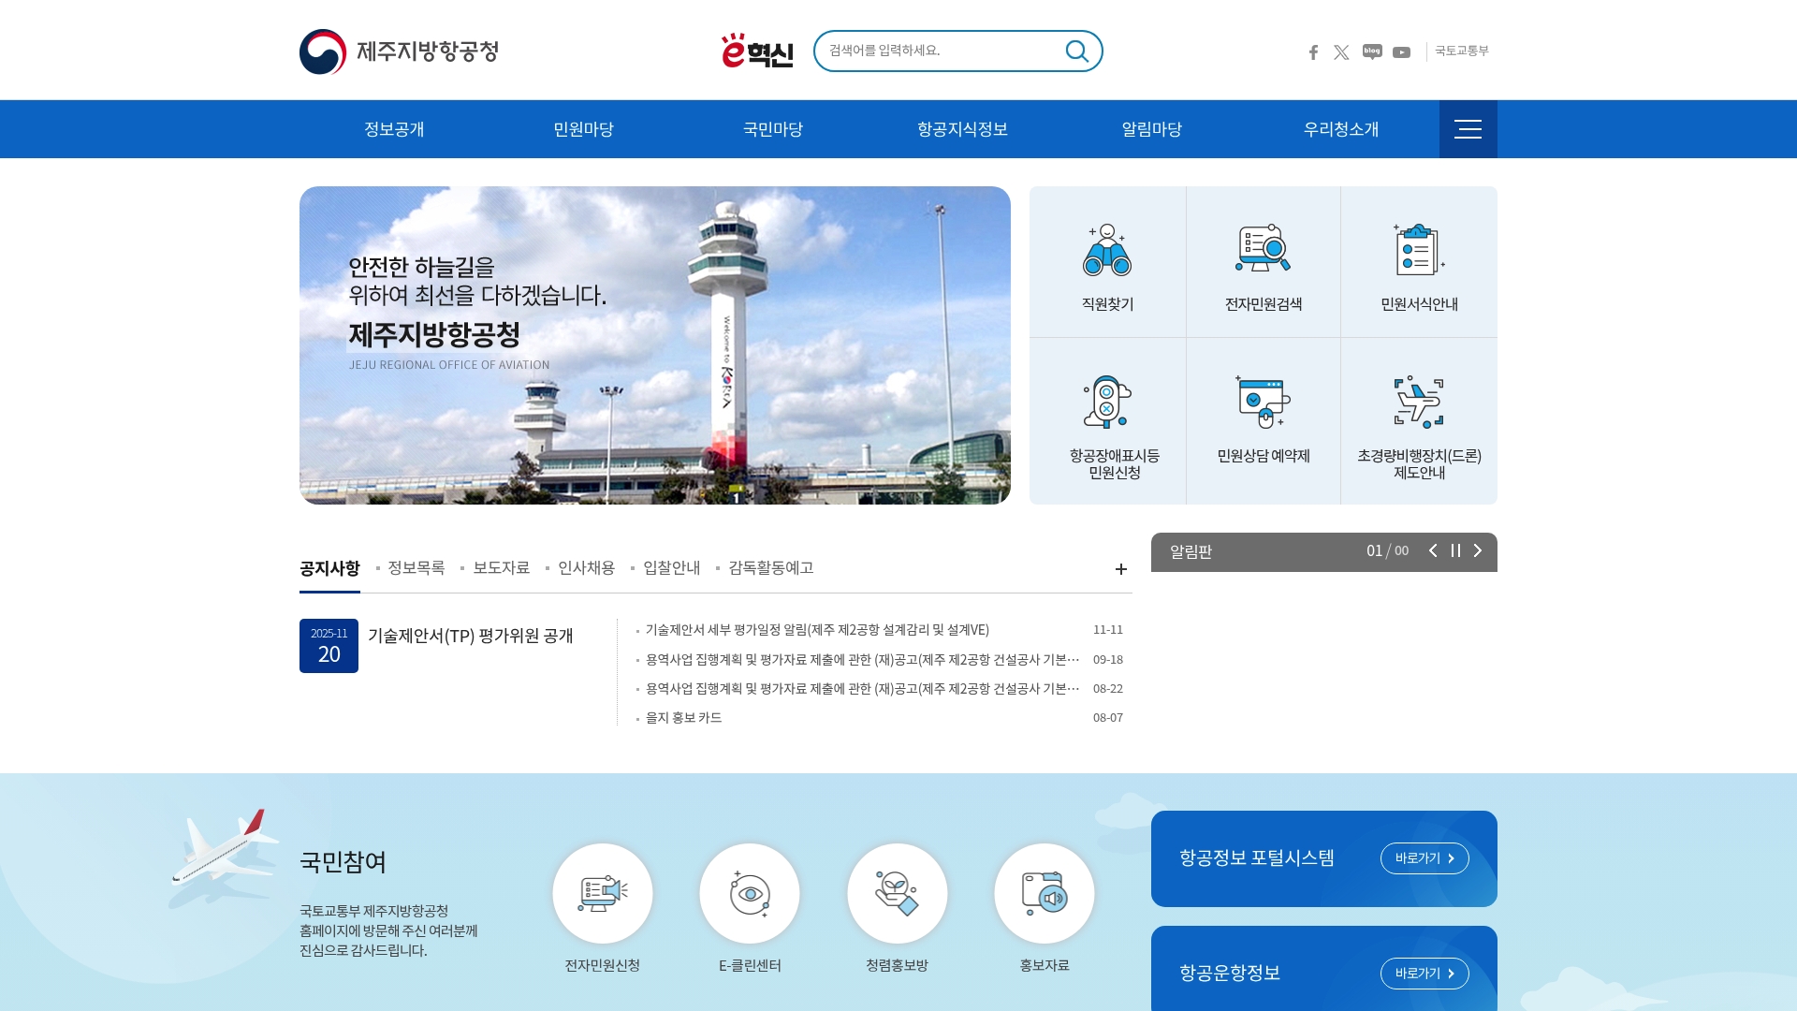This screenshot has height=1011, width=1797.
Task: Select the 공지사항 tab
Action: click(x=329, y=569)
